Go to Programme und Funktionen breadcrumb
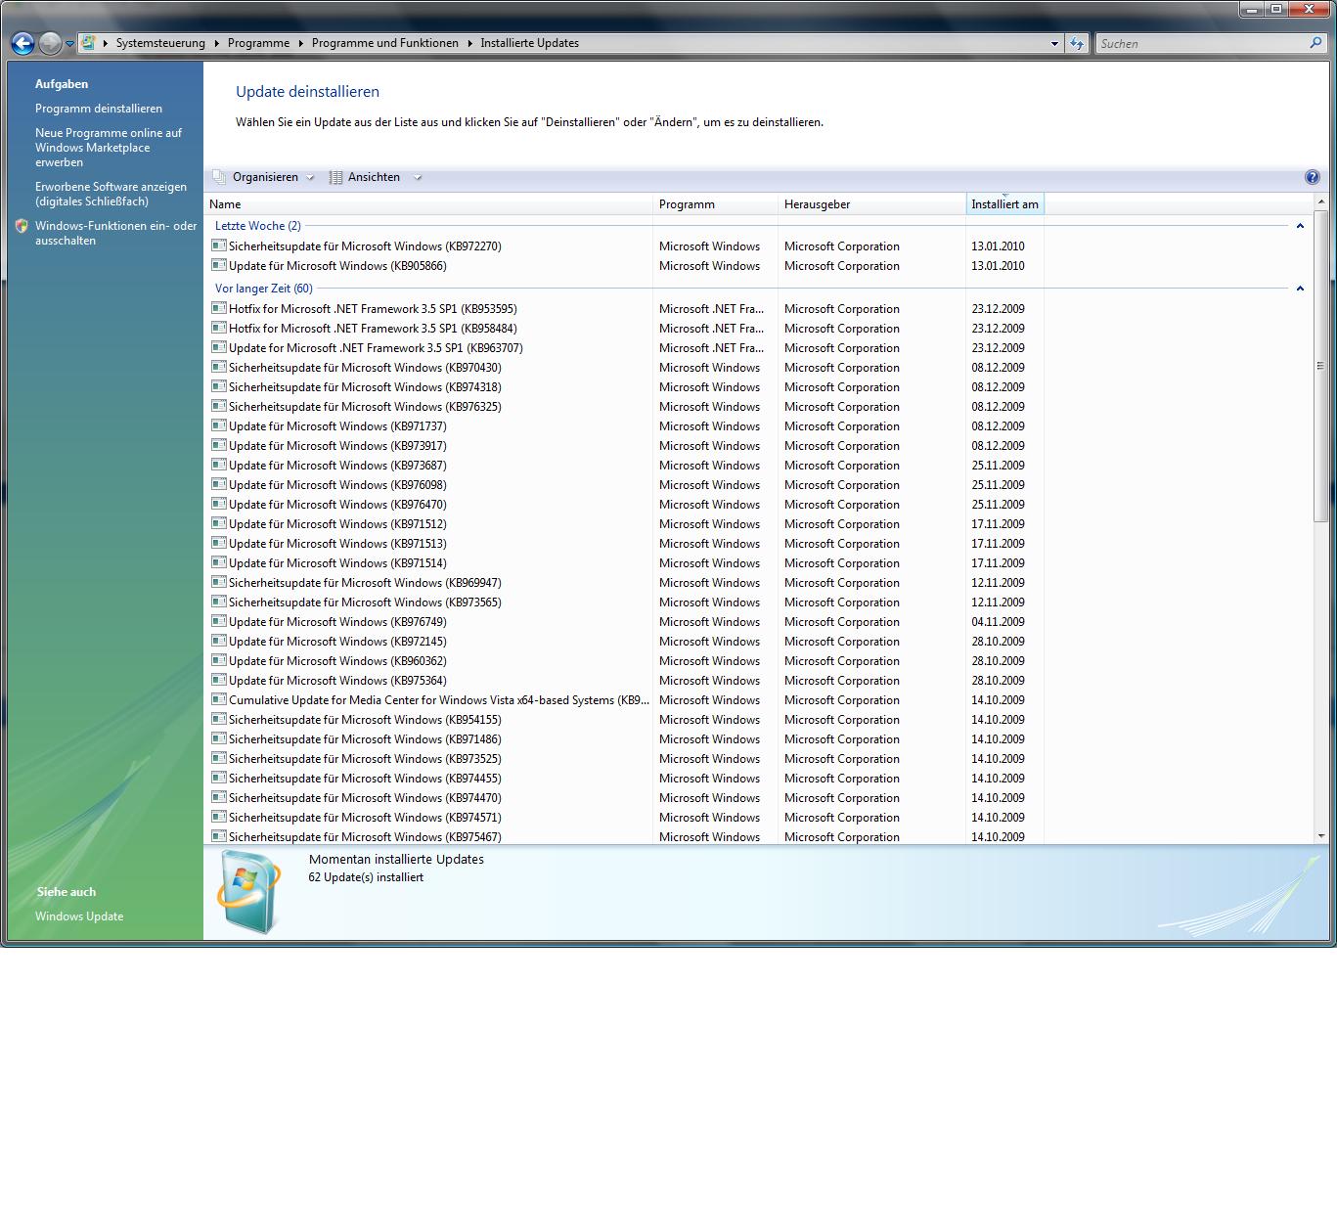The width and height of the screenshot is (1337, 1205). [x=384, y=43]
